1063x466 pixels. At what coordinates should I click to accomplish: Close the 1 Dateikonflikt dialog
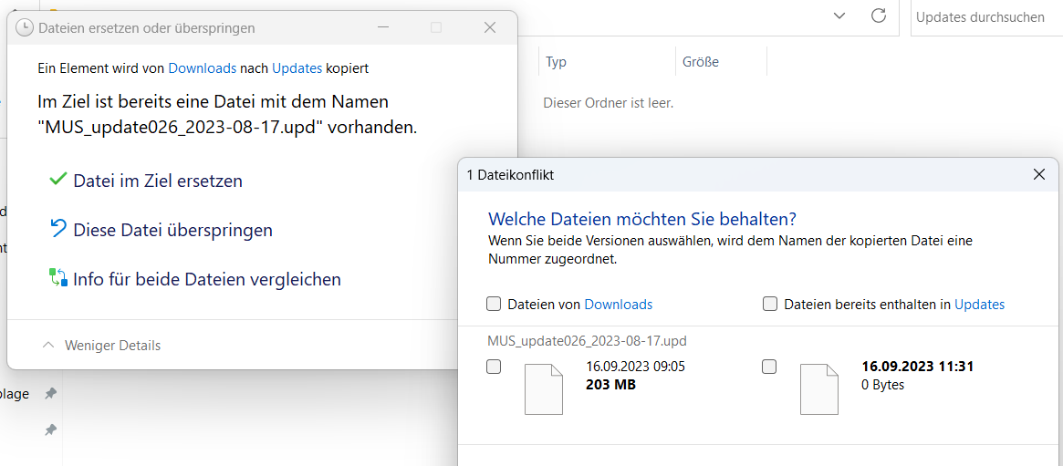tap(1038, 175)
